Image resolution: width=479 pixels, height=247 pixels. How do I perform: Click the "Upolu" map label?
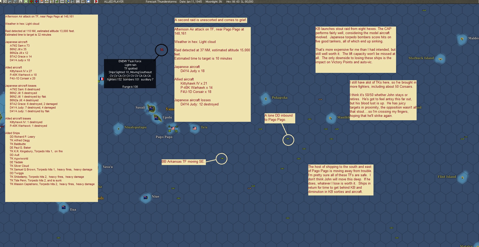[x=167, y=117]
